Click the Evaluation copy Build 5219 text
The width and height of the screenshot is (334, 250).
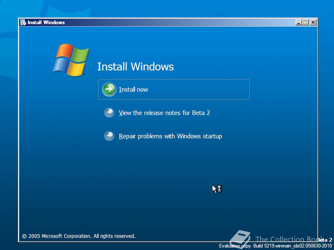point(276,246)
